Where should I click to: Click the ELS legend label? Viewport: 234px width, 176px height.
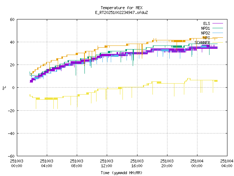coord(206,23)
